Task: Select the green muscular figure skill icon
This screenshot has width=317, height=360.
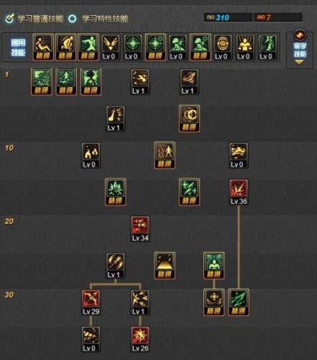Action: [213, 266]
